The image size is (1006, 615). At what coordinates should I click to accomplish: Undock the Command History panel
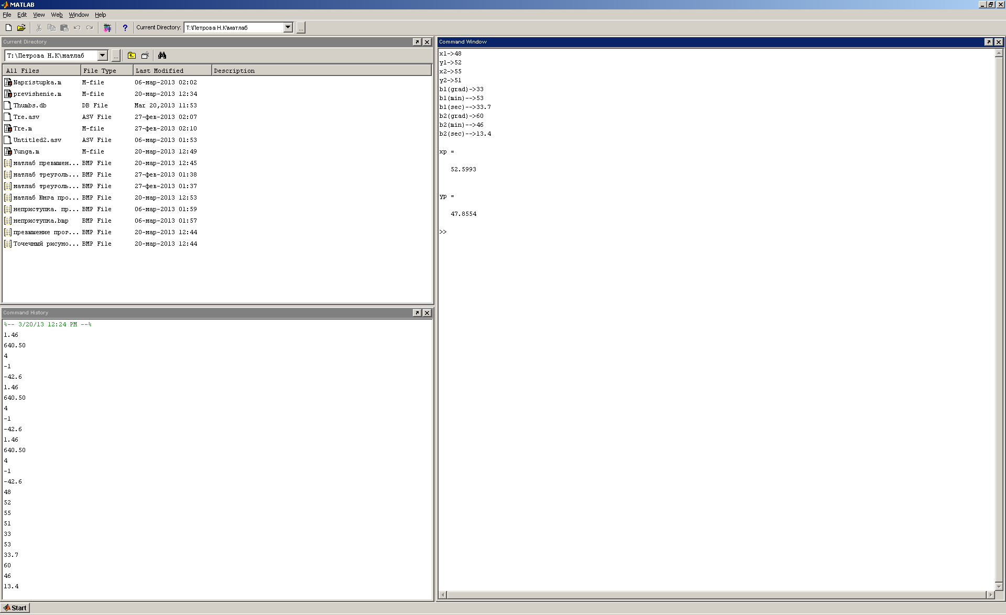[417, 313]
